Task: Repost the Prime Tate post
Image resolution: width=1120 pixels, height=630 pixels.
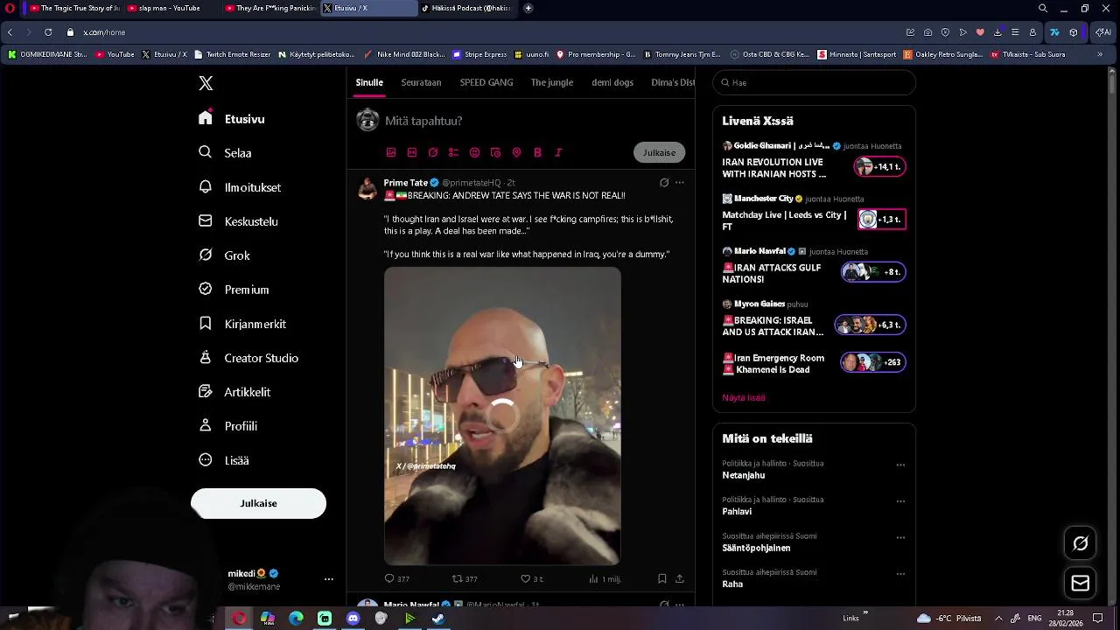Action: pos(465,578)
